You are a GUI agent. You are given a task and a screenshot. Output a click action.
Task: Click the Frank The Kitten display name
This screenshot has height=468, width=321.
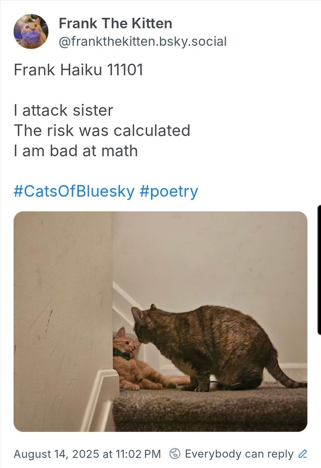point(115,23)
